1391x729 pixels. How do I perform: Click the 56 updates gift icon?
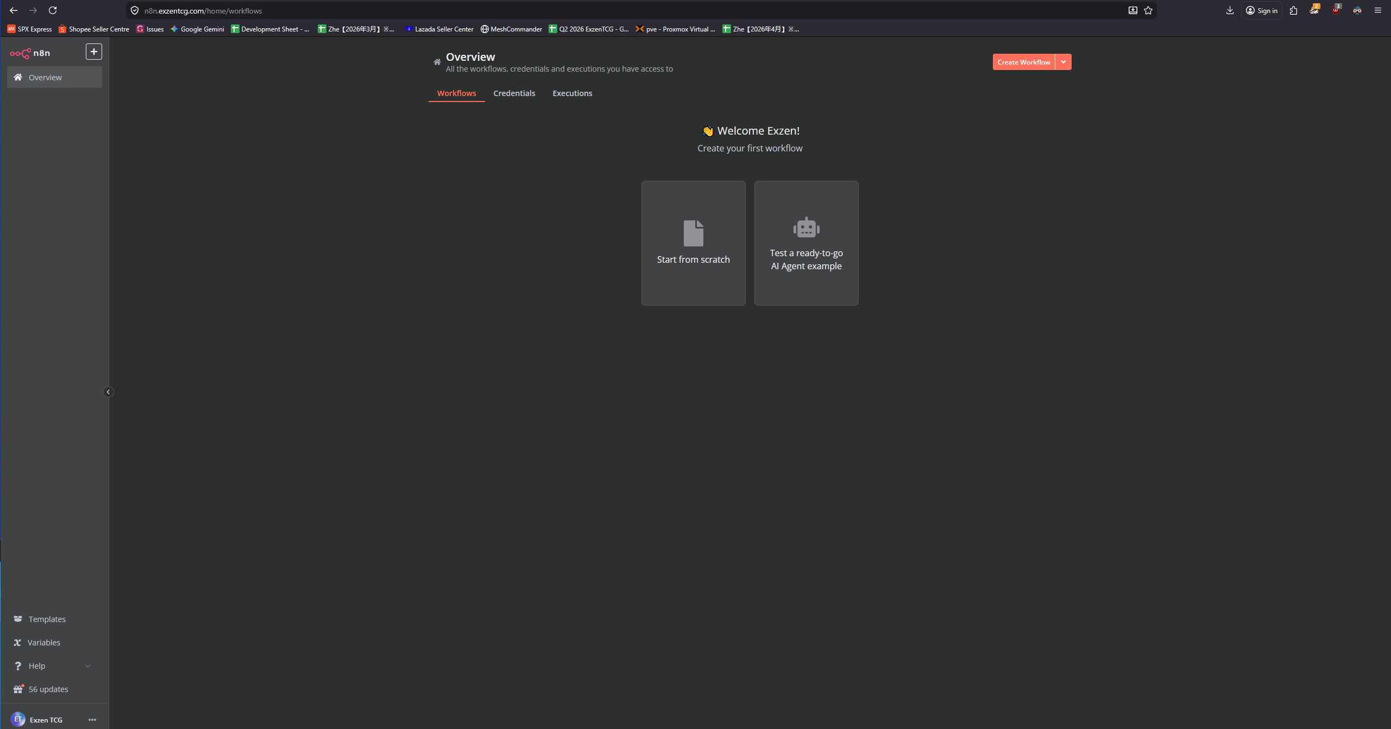(x=18, y=688)
